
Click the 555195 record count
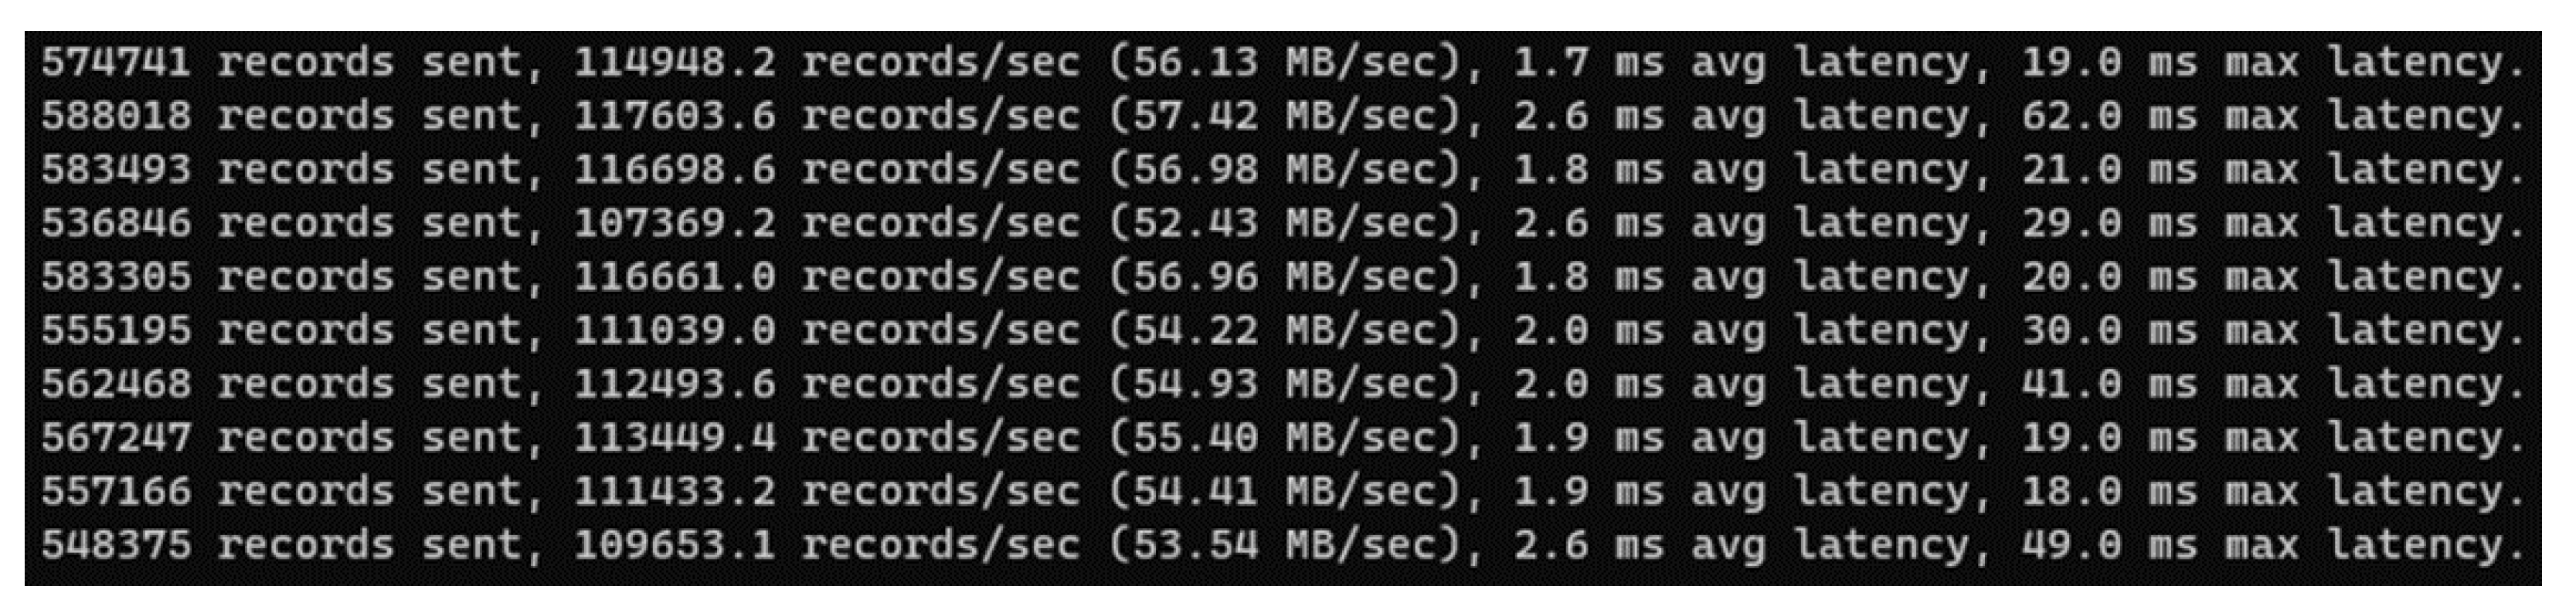(116, 331)
